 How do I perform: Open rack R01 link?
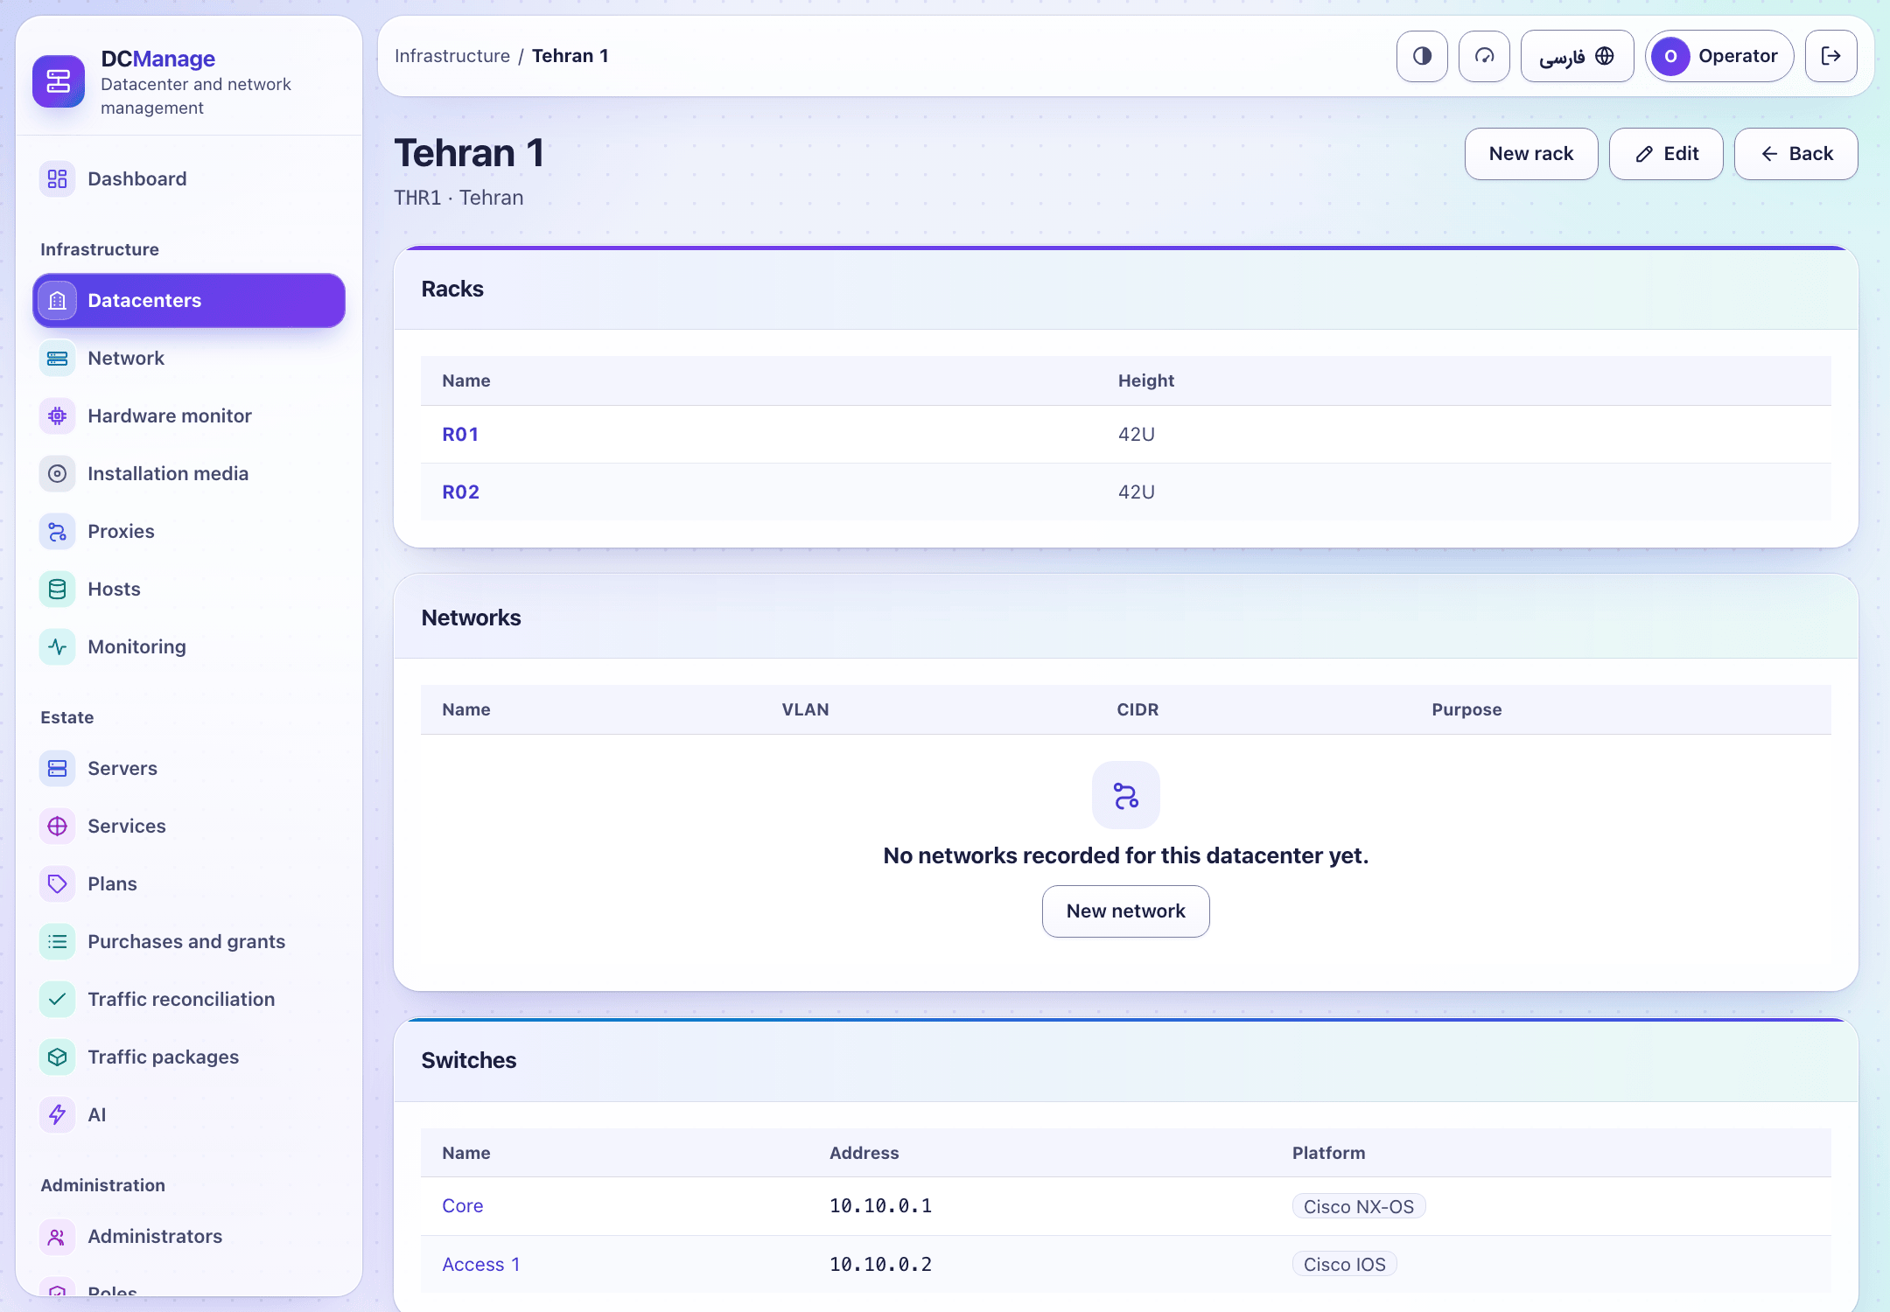460,434
